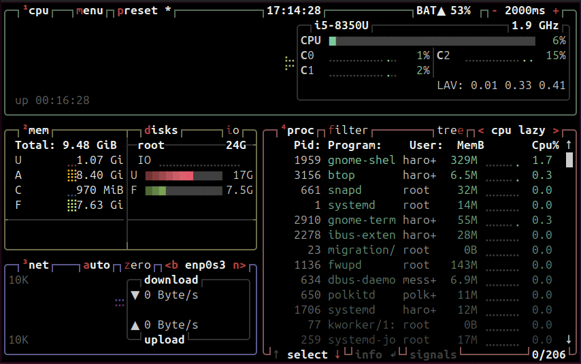The height and width of the screenshot is (364, 581).
Task: Select the ibus-exten process row
Action: click(422, 235)
